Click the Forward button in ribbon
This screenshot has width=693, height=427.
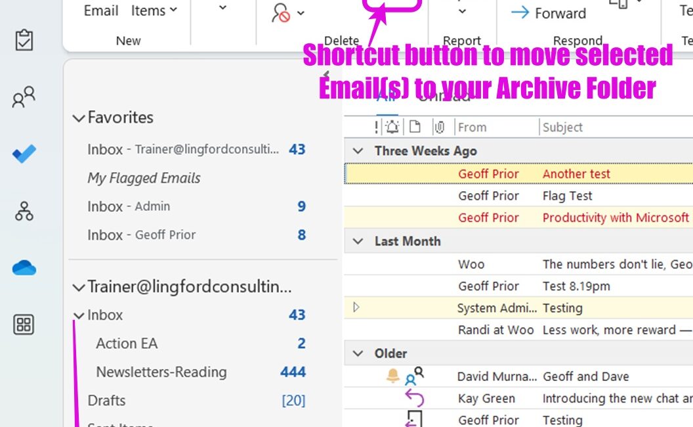point(549,13)
